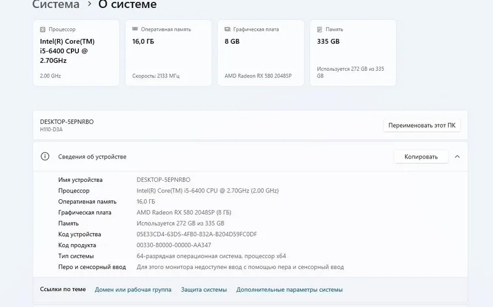Select the device code 05E33CD4-63D5-4FB0 value
This screenshot has height=307, width=493.
[197, 234]
